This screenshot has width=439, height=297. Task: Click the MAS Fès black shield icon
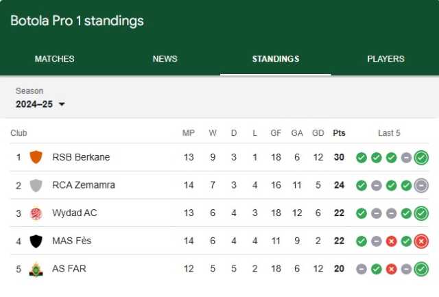click(36, 241)
